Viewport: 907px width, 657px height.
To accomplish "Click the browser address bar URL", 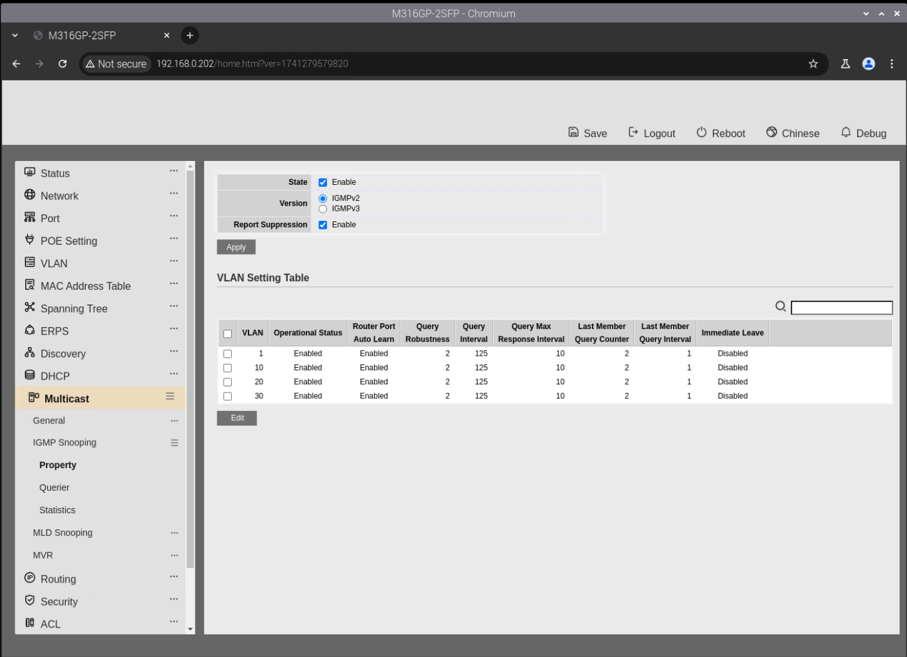I will [252, 64].
